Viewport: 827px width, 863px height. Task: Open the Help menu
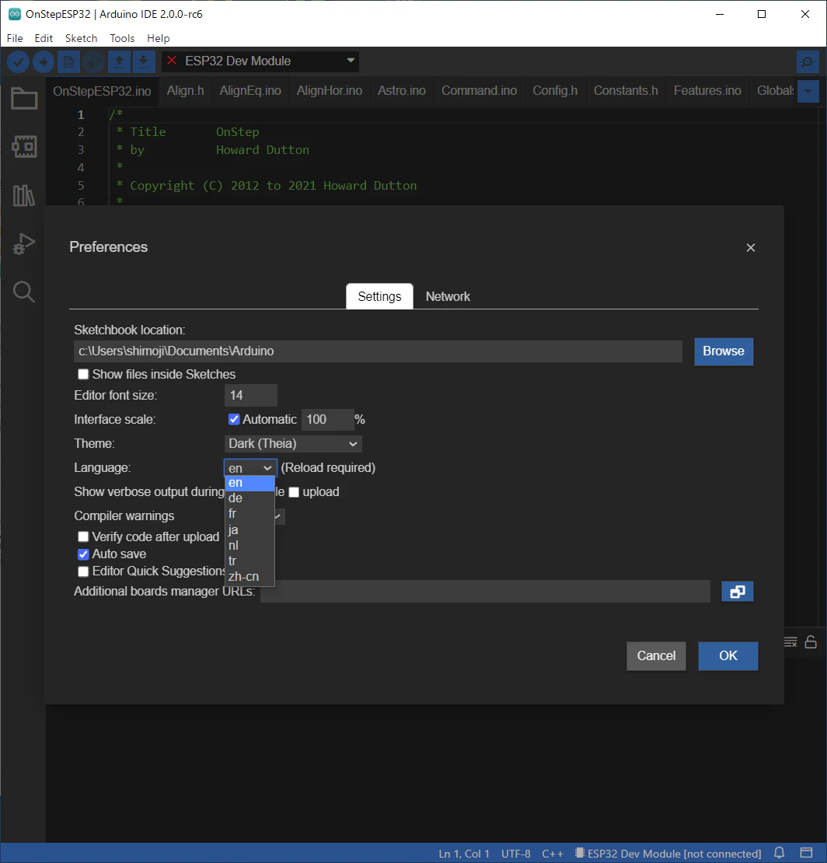158,38
